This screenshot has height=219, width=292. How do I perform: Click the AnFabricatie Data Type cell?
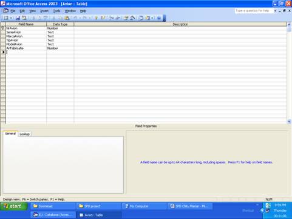[x=60, y=48]
